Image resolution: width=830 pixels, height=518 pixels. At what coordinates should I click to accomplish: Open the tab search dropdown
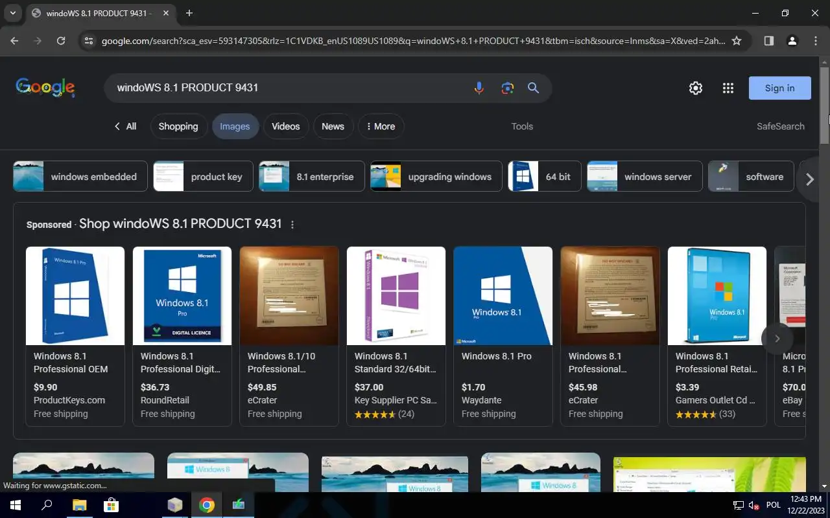12,13
